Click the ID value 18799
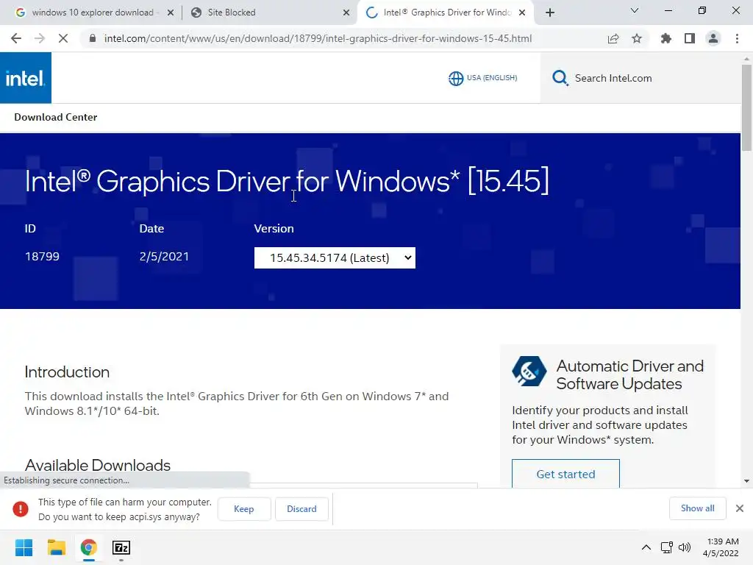This screenshot has width=753, height=565. pyautogui.click(x=42, y=256)
